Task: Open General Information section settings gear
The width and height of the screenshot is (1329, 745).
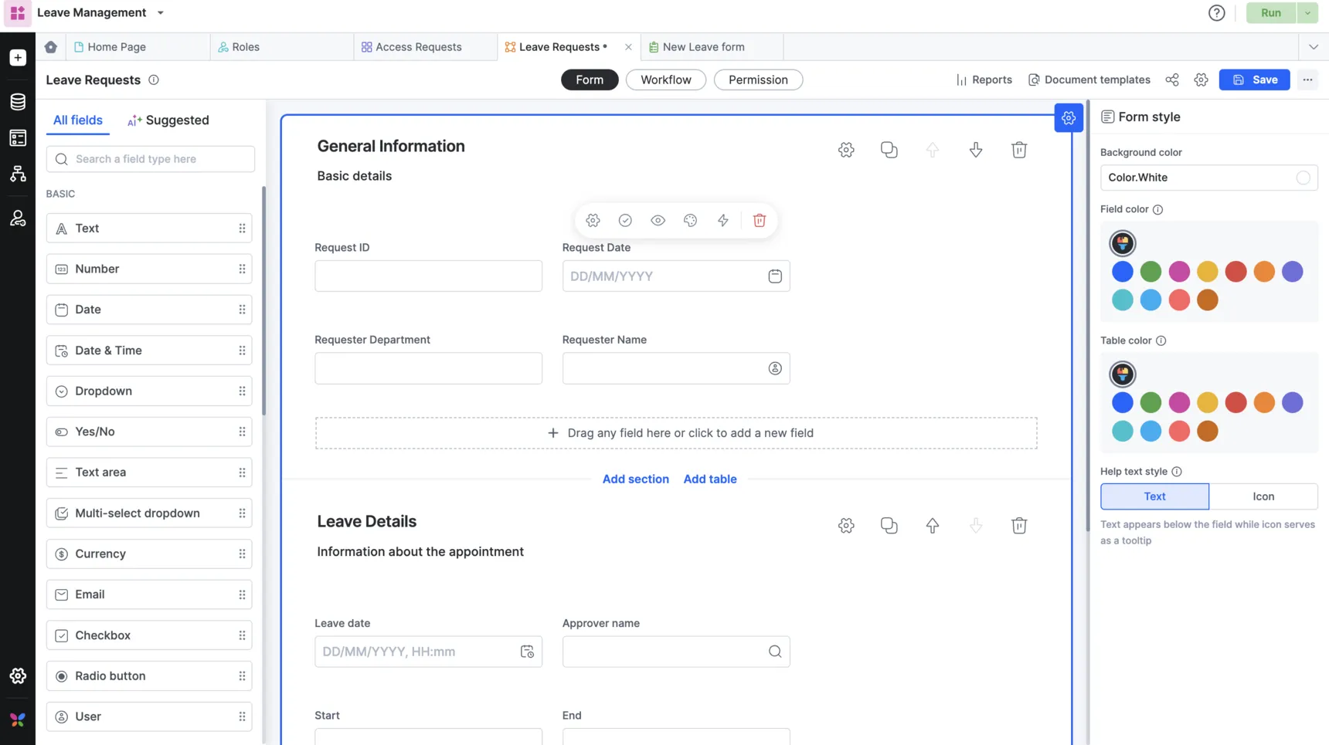Action: coord(846,150)
